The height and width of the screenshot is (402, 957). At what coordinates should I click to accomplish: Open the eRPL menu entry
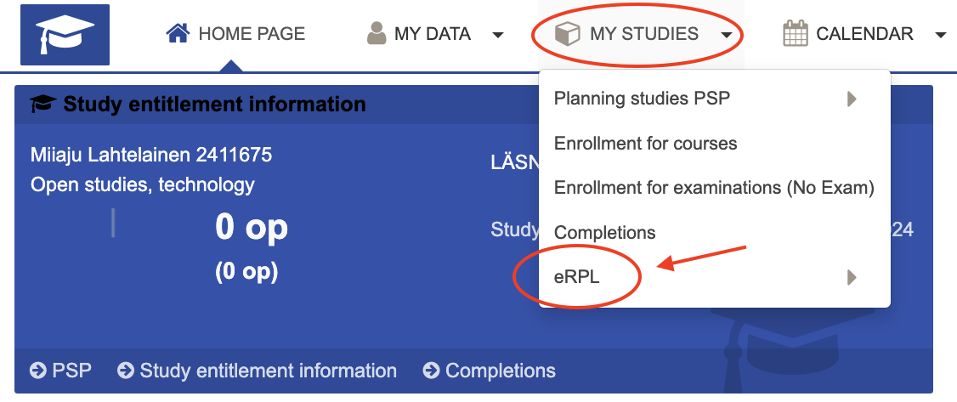point(577,277)
